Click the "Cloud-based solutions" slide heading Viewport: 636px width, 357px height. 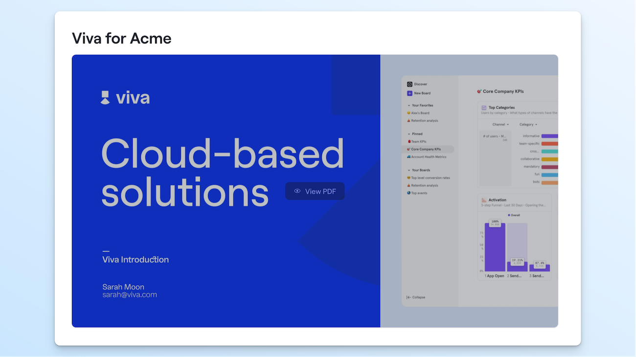click(223, 172)
